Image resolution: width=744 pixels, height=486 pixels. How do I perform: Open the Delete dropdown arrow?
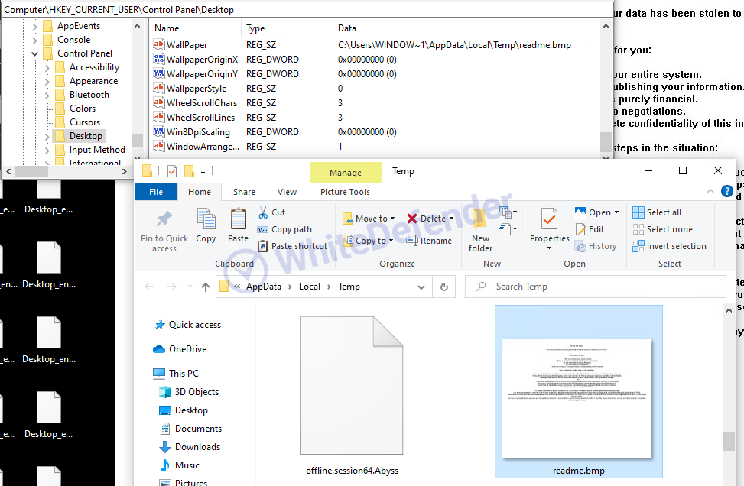point(451,219)
